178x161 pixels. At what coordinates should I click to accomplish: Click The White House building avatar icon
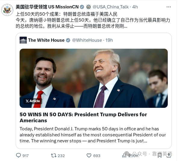(23, 40)
